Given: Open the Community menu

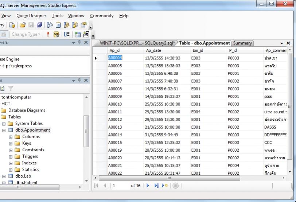Looking at the screenshot, I should pyautogui.click(x=102, y=16).
